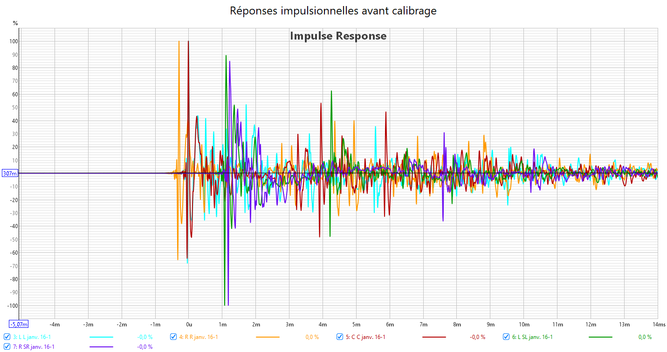Select the '3: L L janv. 16-1' legend label
This screenshot has height=352, width=667.
[32, 337]
